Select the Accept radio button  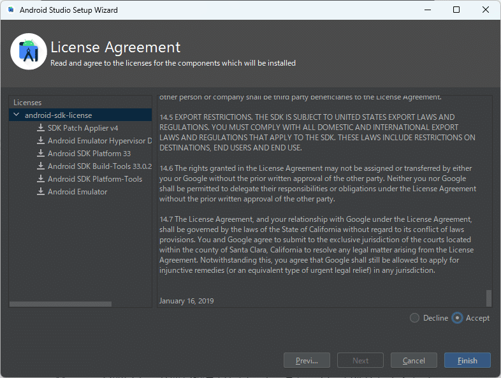pyautogui.click(x=457, y=318)
